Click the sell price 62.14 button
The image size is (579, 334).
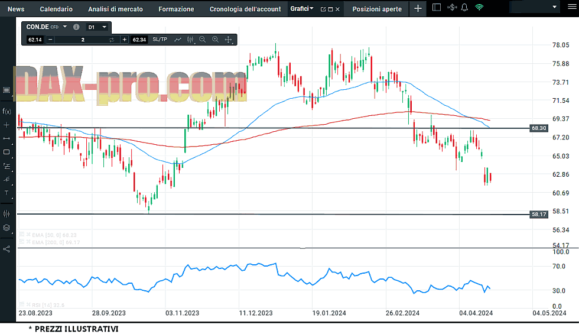(35, 40)
